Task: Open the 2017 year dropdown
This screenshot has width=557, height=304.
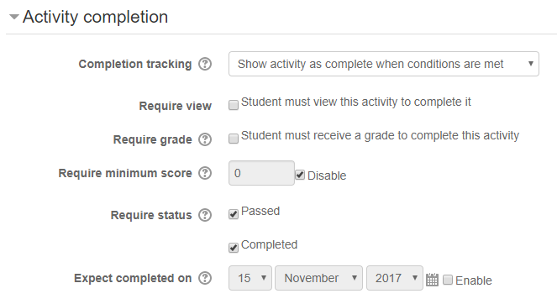Action: pyautogui.click(x=395, y=278)
